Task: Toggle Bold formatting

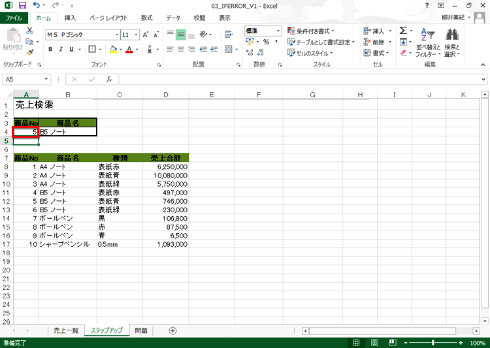Action: pyautogui.click(x=50, y=49)
